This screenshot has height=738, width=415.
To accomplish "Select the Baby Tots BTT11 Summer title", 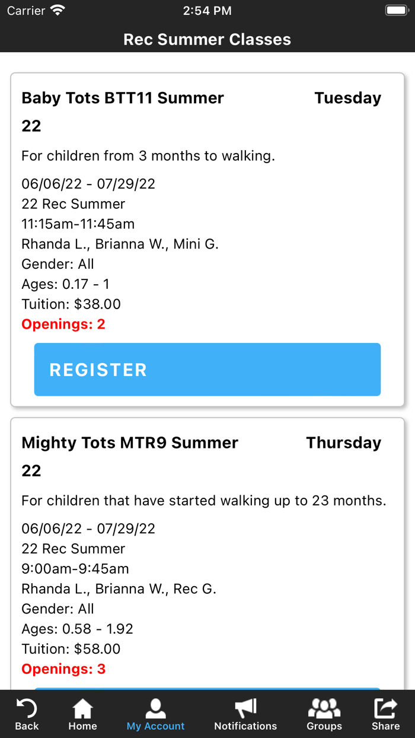I will [x=123, y=98].
